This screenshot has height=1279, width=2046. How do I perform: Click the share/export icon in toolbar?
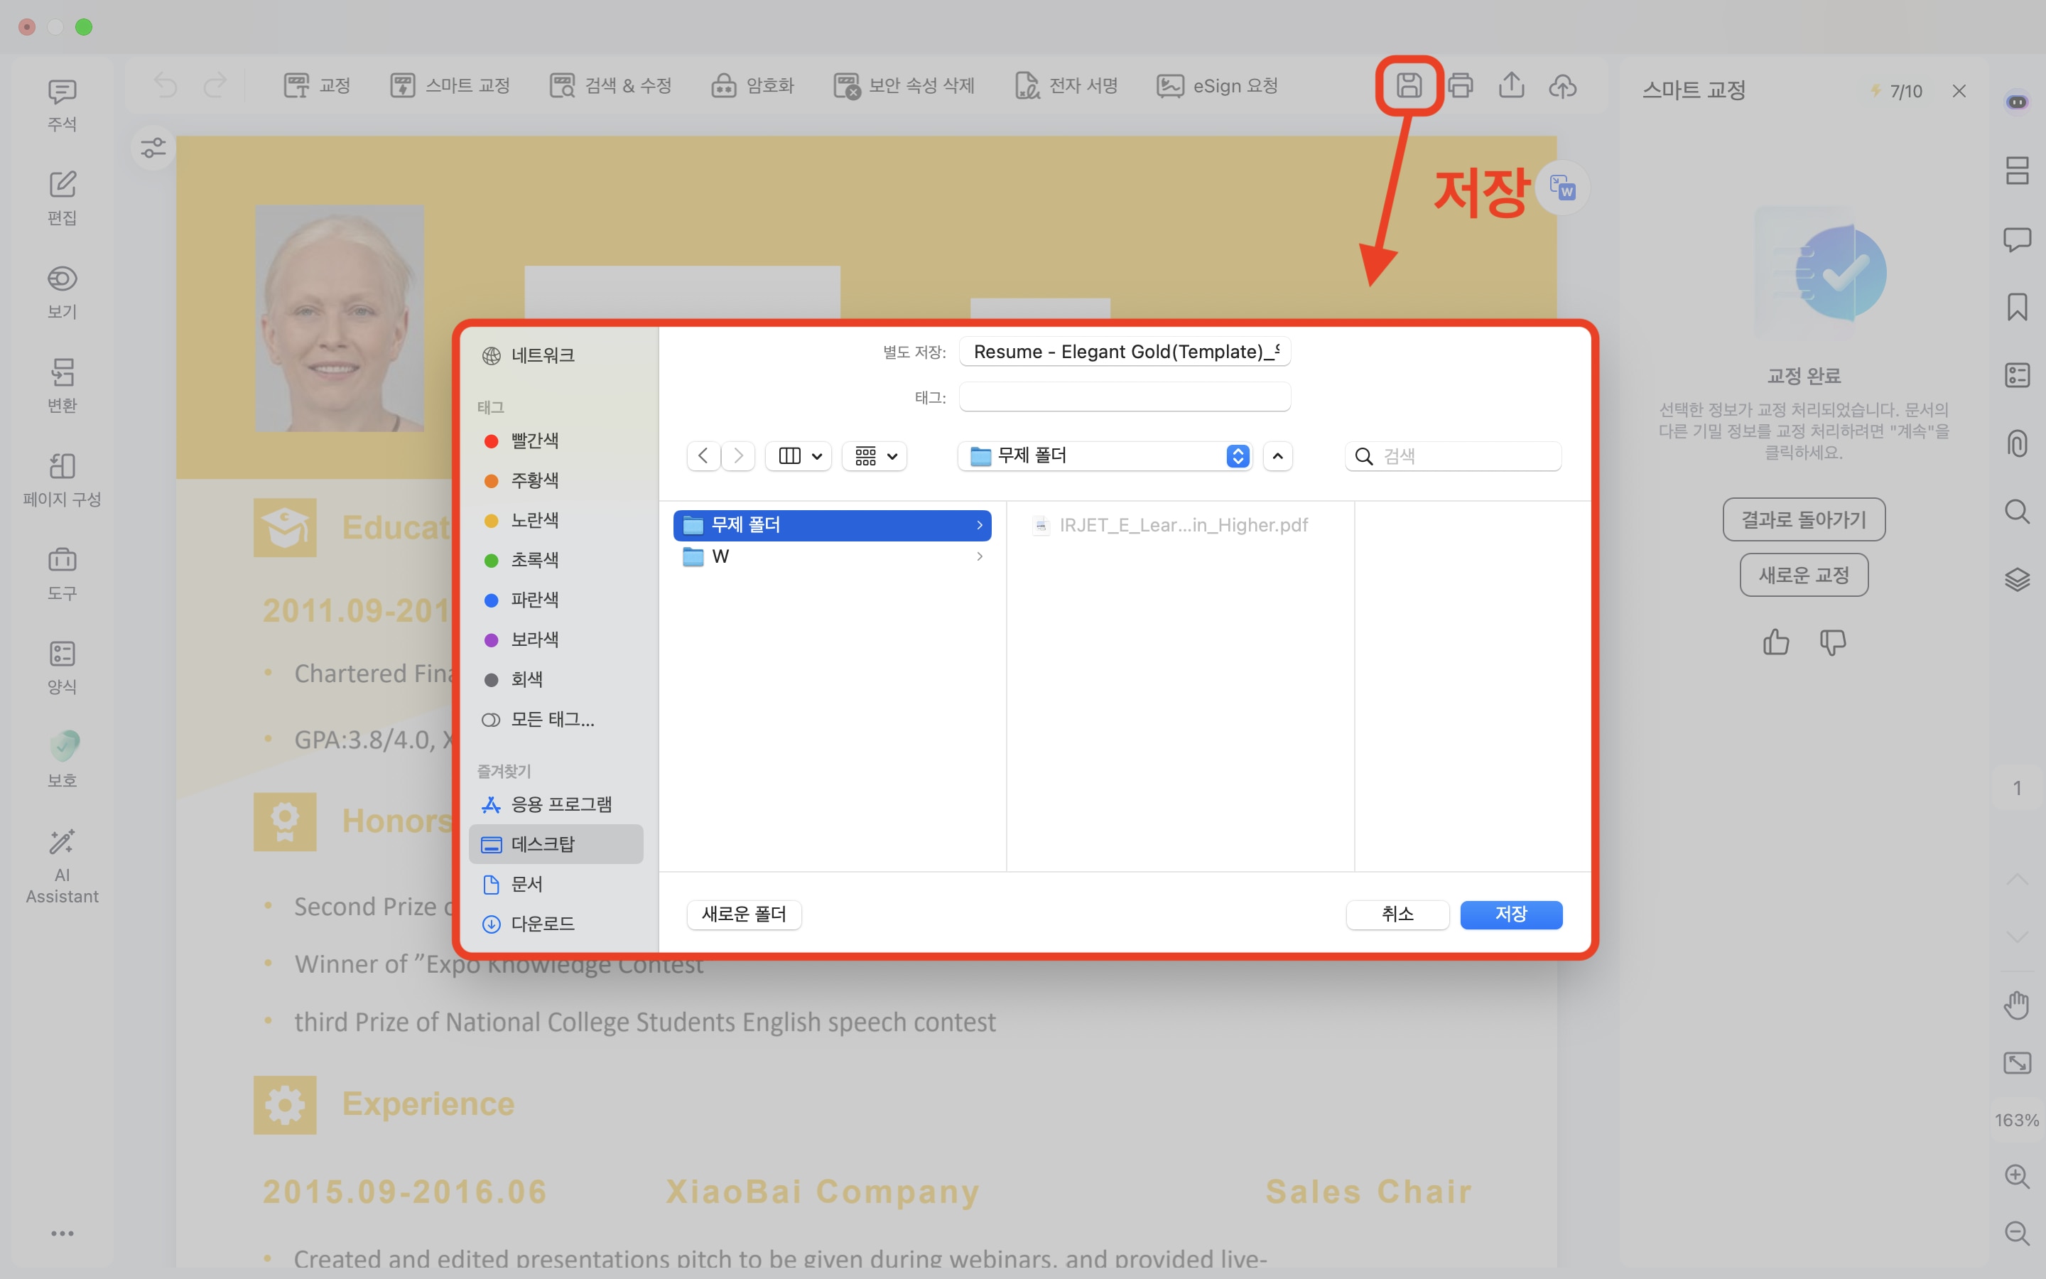1511,85
